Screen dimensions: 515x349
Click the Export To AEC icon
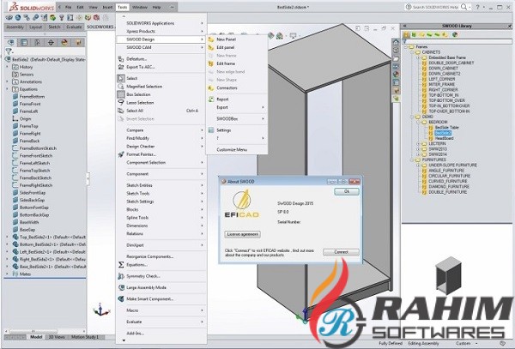(121, 67)
